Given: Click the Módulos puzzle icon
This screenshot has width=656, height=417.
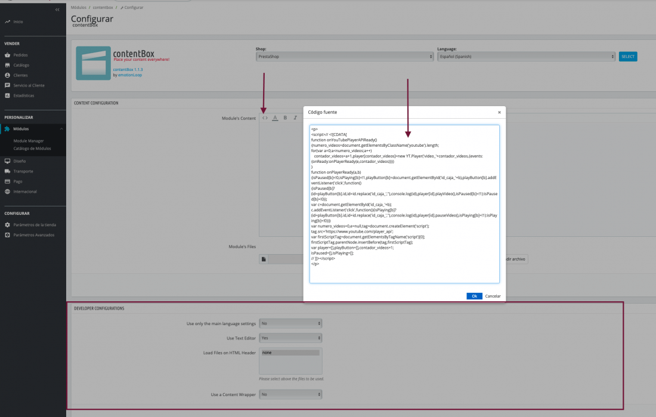Looking at the screenshot, I should coord(7,129).
